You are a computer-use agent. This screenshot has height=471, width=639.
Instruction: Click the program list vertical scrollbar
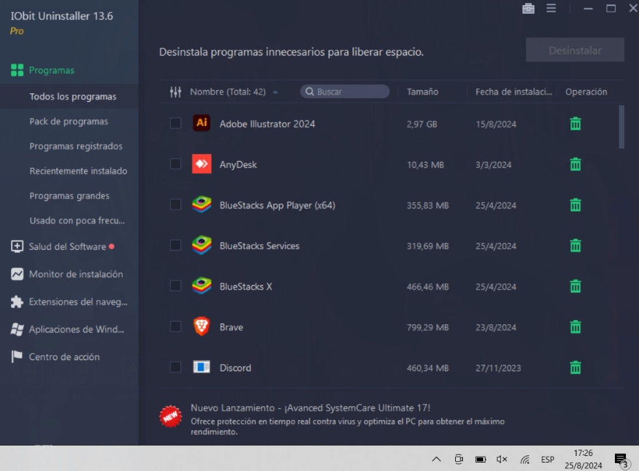click(x=621, y=127)
